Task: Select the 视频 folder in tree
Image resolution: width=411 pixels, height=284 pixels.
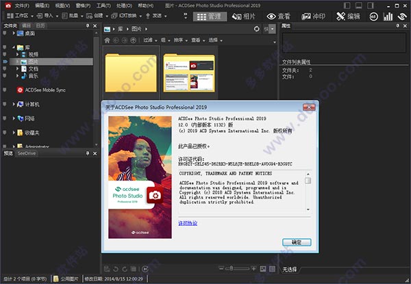Action: coord(34,55)
